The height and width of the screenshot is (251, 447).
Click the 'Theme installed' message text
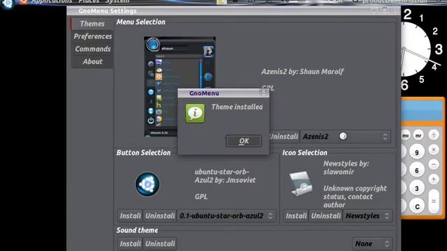(237, 107)
